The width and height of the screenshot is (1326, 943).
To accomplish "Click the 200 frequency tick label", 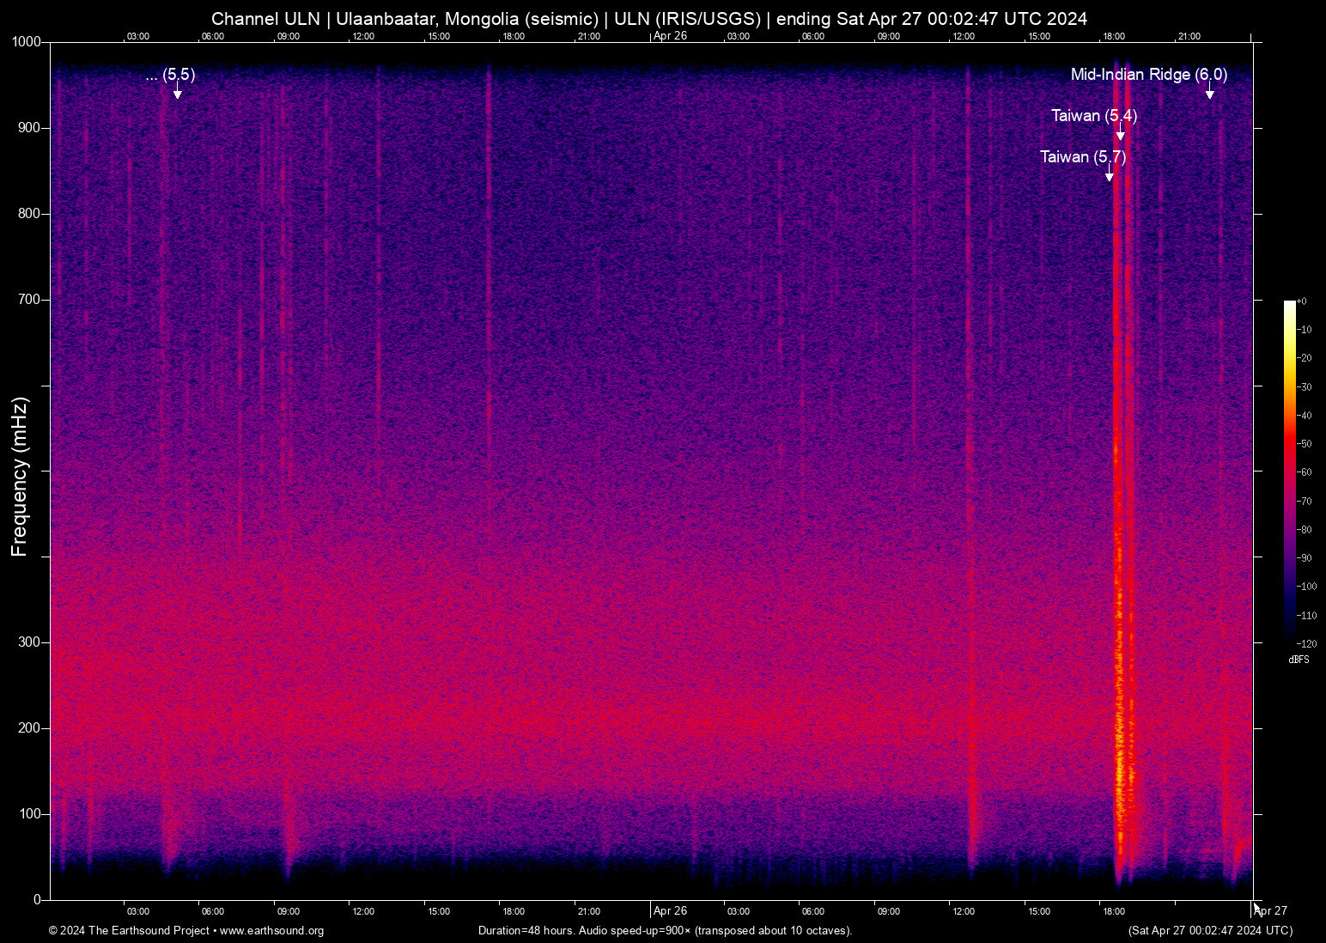I will (x=29, y=728).
